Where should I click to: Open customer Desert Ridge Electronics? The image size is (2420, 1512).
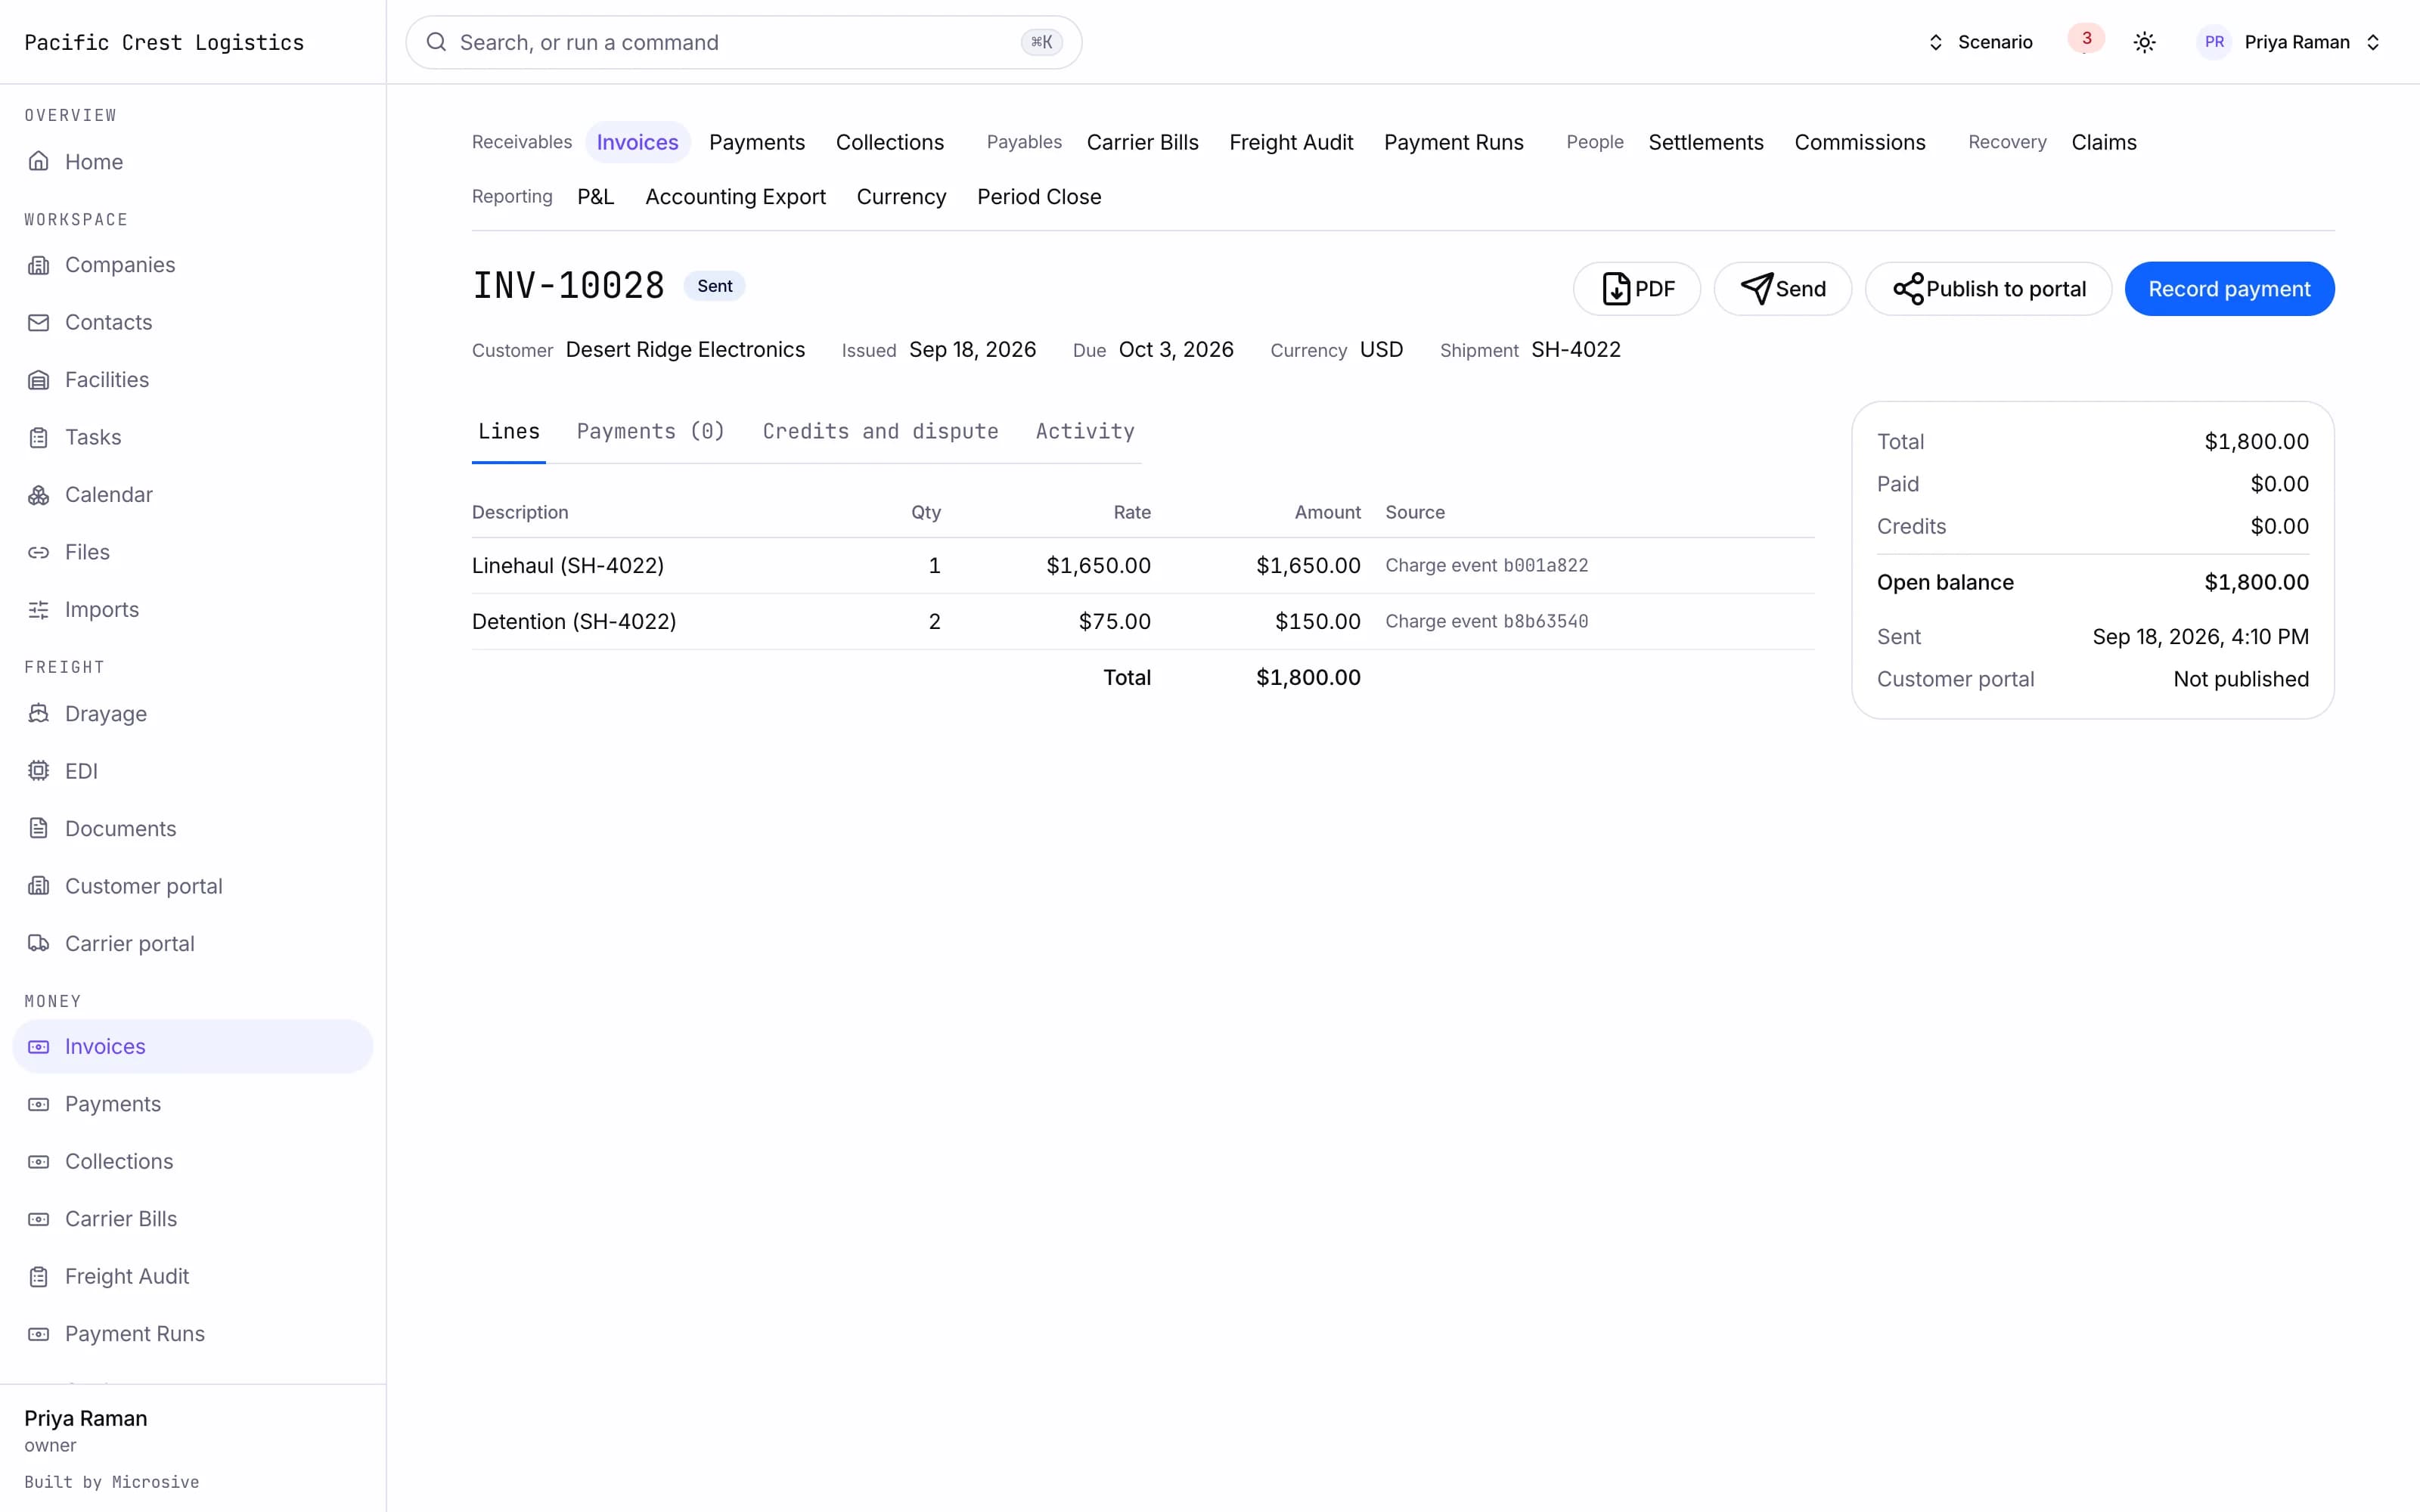[x=685, y=350]
